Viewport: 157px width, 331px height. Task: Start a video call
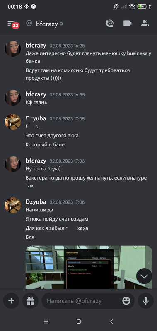click(128, 24)
